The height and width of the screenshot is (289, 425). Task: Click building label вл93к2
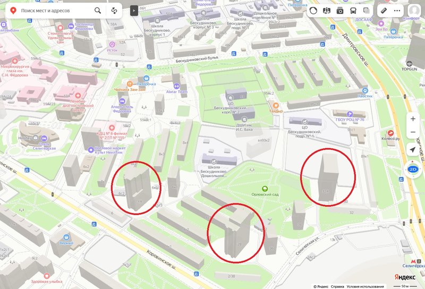click(x=263, y=140)
